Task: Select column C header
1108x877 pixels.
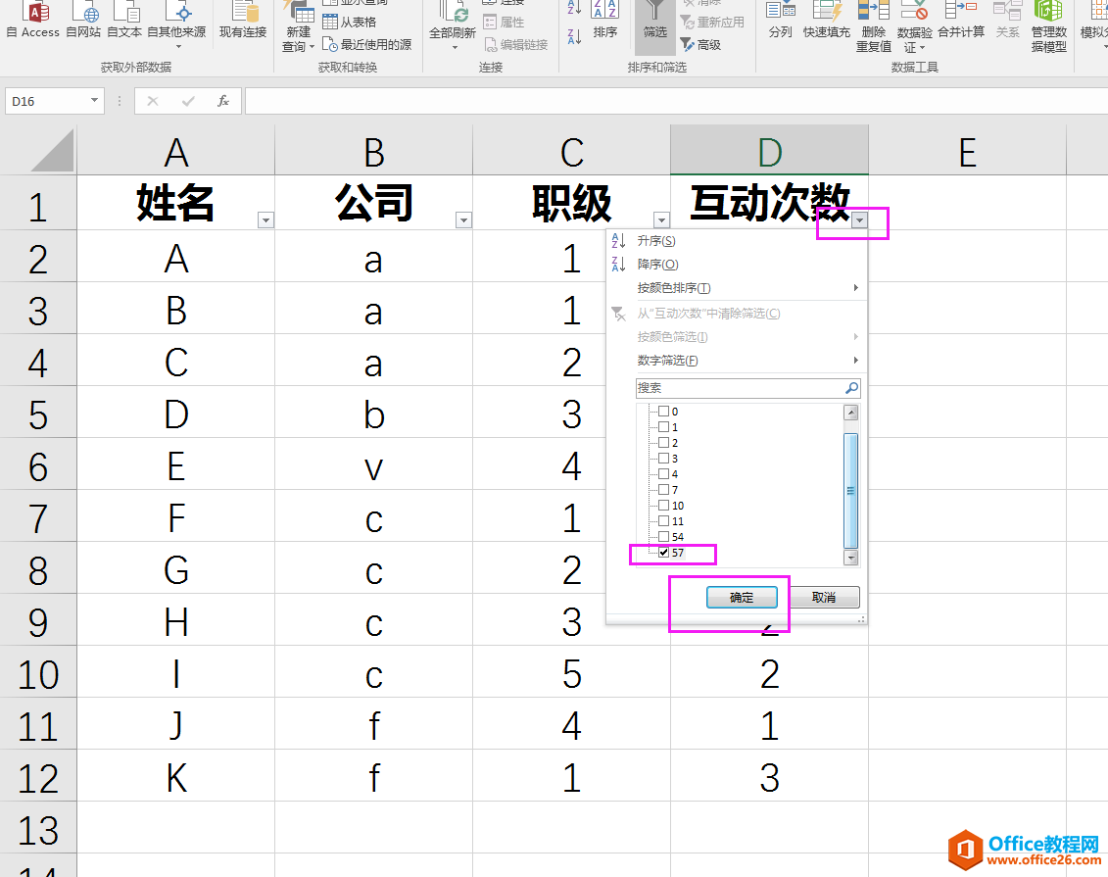Action: (572, 151)
